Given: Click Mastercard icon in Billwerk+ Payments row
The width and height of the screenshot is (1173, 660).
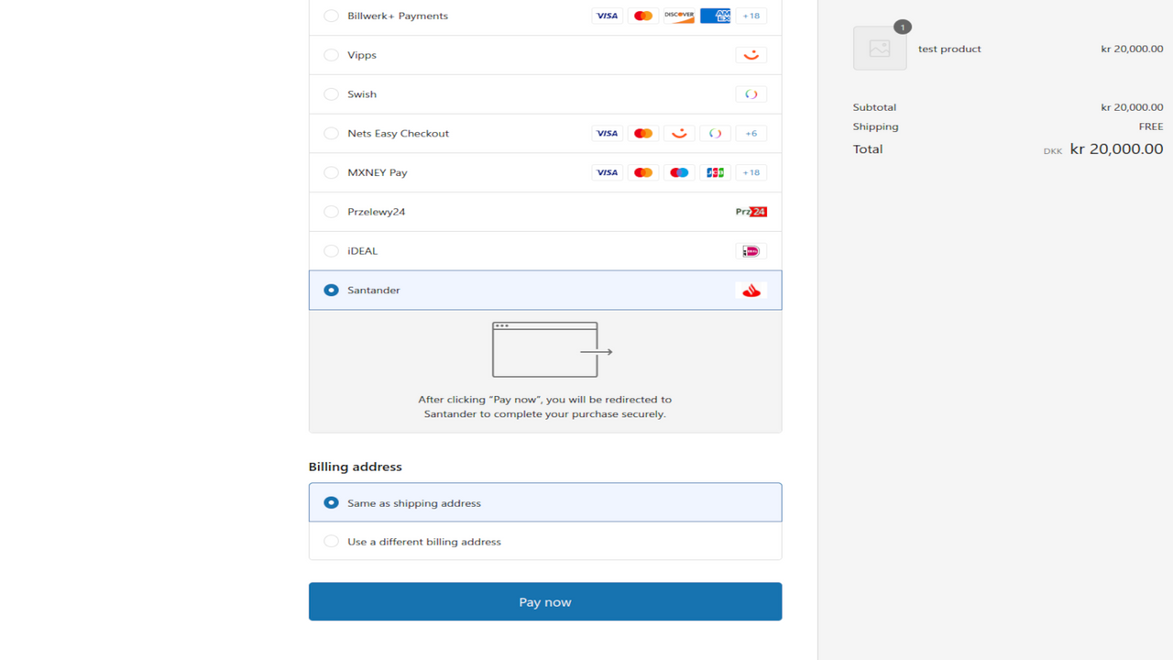Looking at the screenshot, I should [x=643, y=16].
